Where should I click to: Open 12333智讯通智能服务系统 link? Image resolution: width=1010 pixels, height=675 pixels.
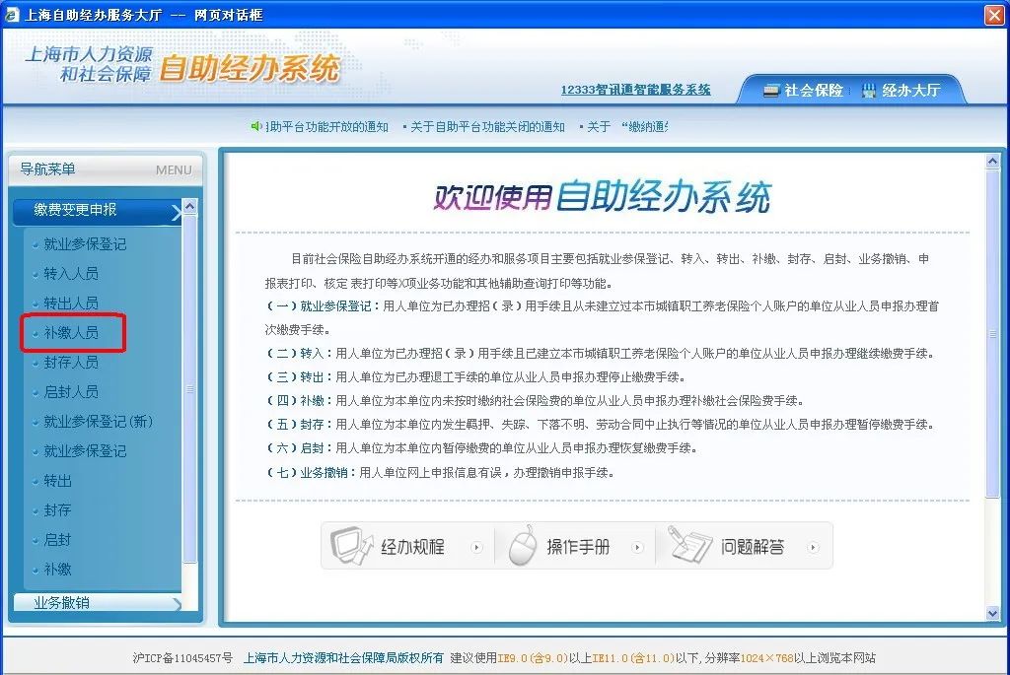635,90
